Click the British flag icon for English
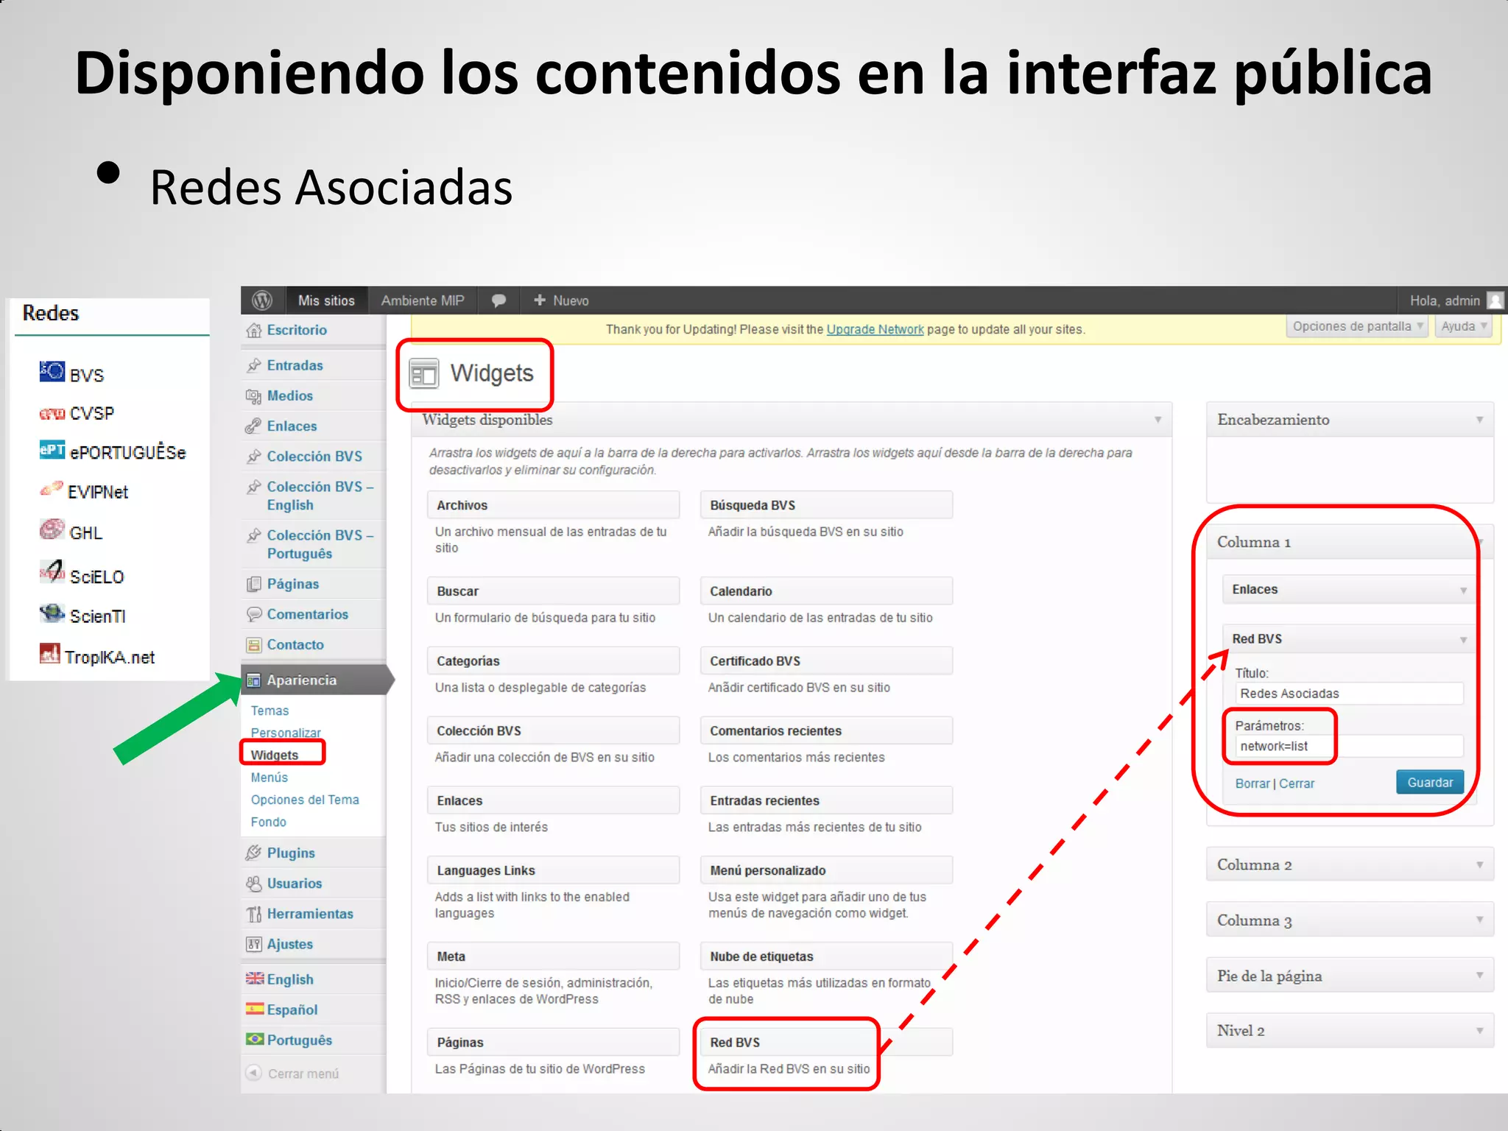Image resolution: width=1508 pixels, height=1131 pixels. click(x=255, y=979)
